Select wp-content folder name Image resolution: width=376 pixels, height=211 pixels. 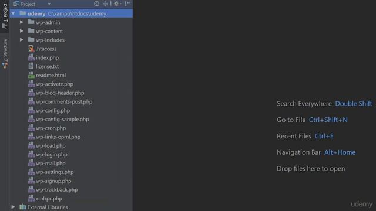pyautogui.click(x=49, y=31)
